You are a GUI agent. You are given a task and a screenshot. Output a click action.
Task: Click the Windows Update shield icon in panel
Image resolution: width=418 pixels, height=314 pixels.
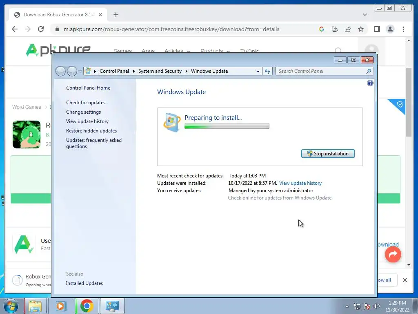coord(172,122)
